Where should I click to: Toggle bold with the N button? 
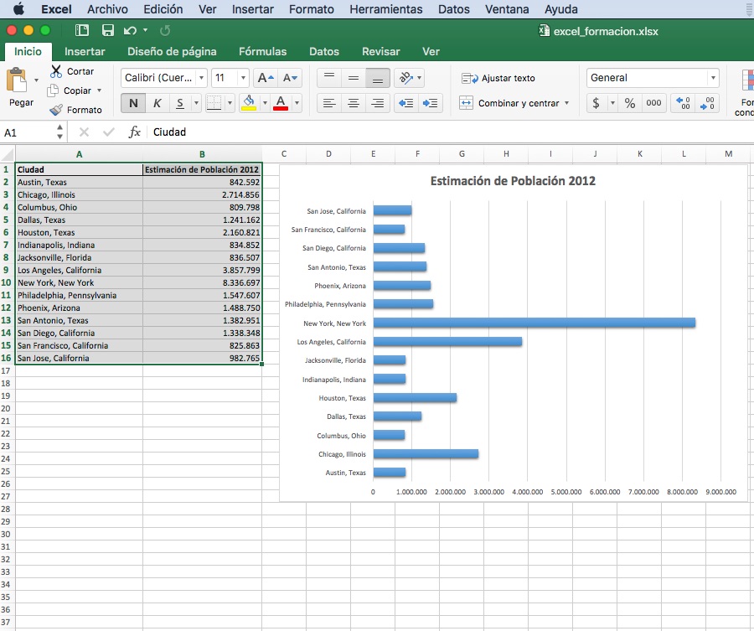pyautogui.click(x=133, y=103)
